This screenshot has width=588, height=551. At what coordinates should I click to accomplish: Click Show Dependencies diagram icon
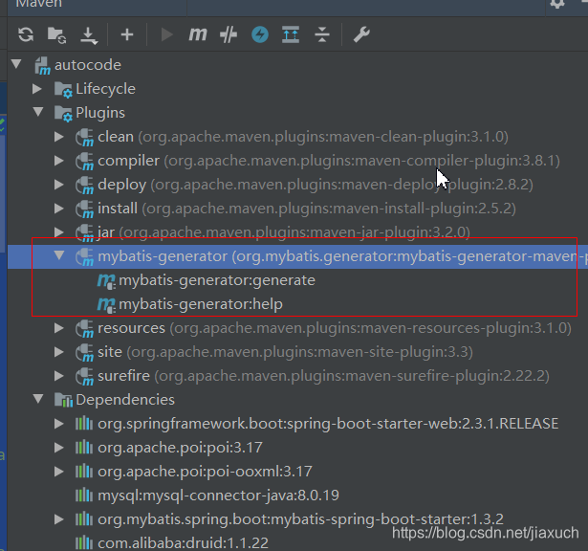[291, 34]
